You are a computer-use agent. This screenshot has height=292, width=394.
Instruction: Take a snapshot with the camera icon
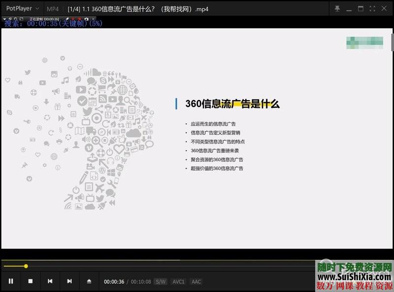[86, 19]
